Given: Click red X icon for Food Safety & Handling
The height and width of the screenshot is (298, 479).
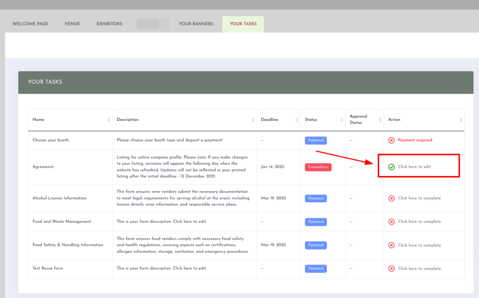Looking at the screenshot, I should click(x=392, y=245).
